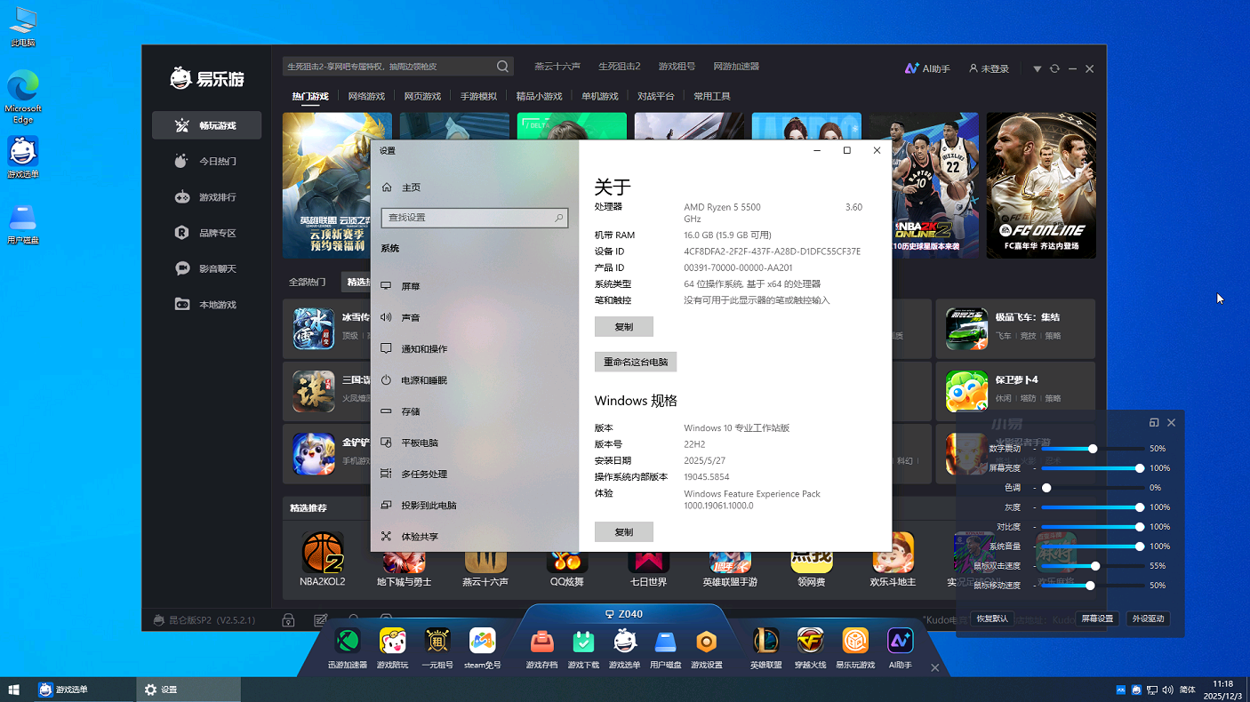Launch 英雄联盟 from the dock
Viewport: 1250px width, 702px height.
(765, 642)
